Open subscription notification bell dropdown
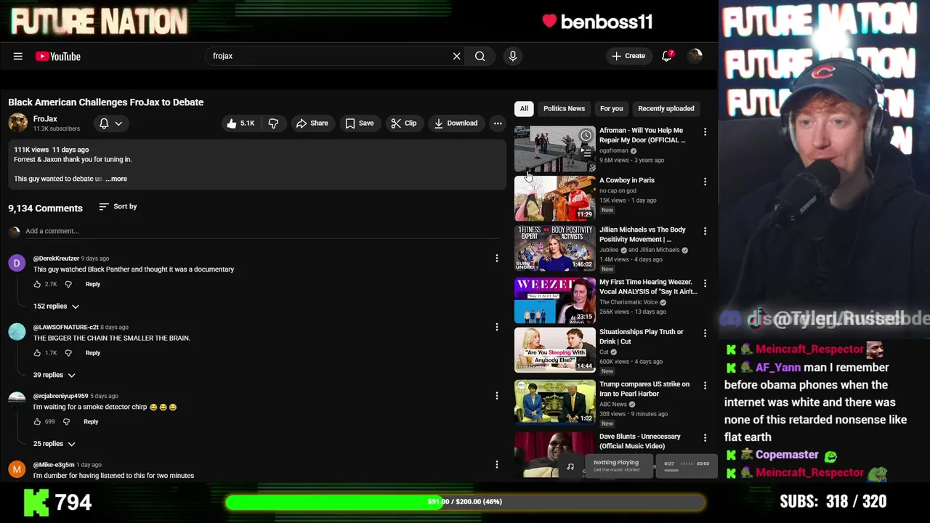This screenshot has width=930, height=523. click(x=110, y=123)
